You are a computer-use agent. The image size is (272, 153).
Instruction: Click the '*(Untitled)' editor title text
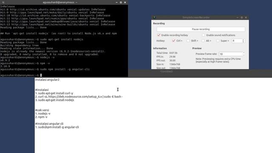coord(166,71)
